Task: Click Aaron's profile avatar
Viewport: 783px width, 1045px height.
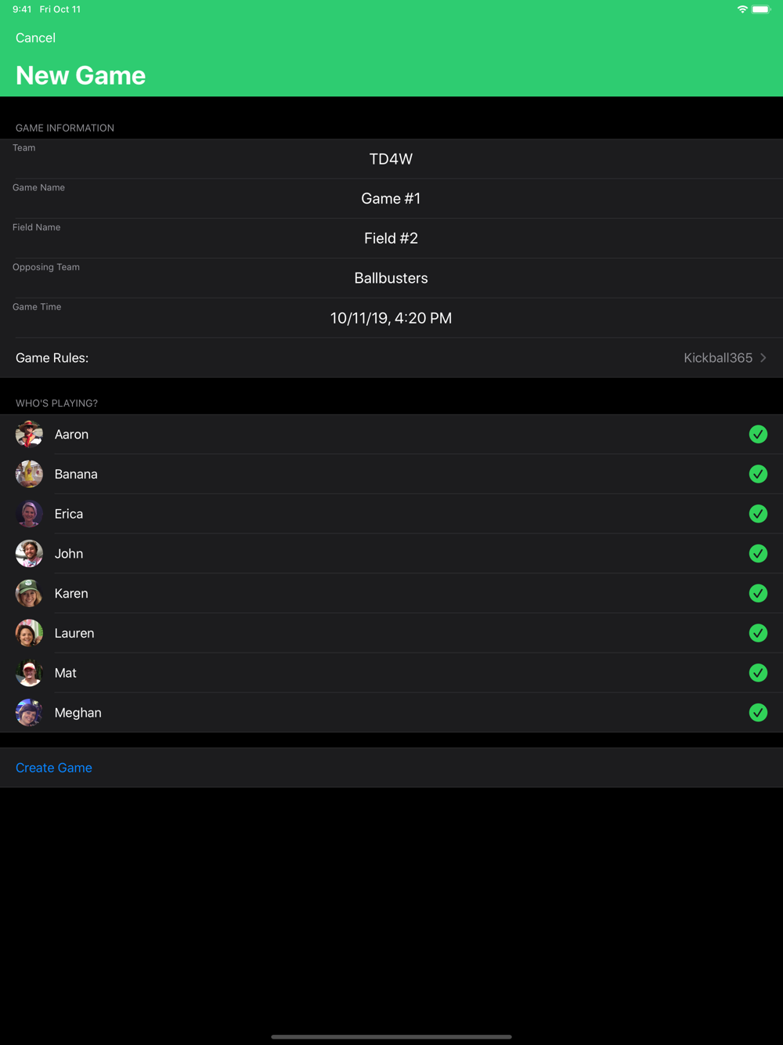Action: 29,434
